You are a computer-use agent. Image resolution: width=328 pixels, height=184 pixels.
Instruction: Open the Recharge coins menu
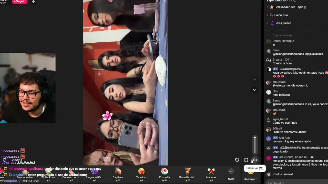251,179
